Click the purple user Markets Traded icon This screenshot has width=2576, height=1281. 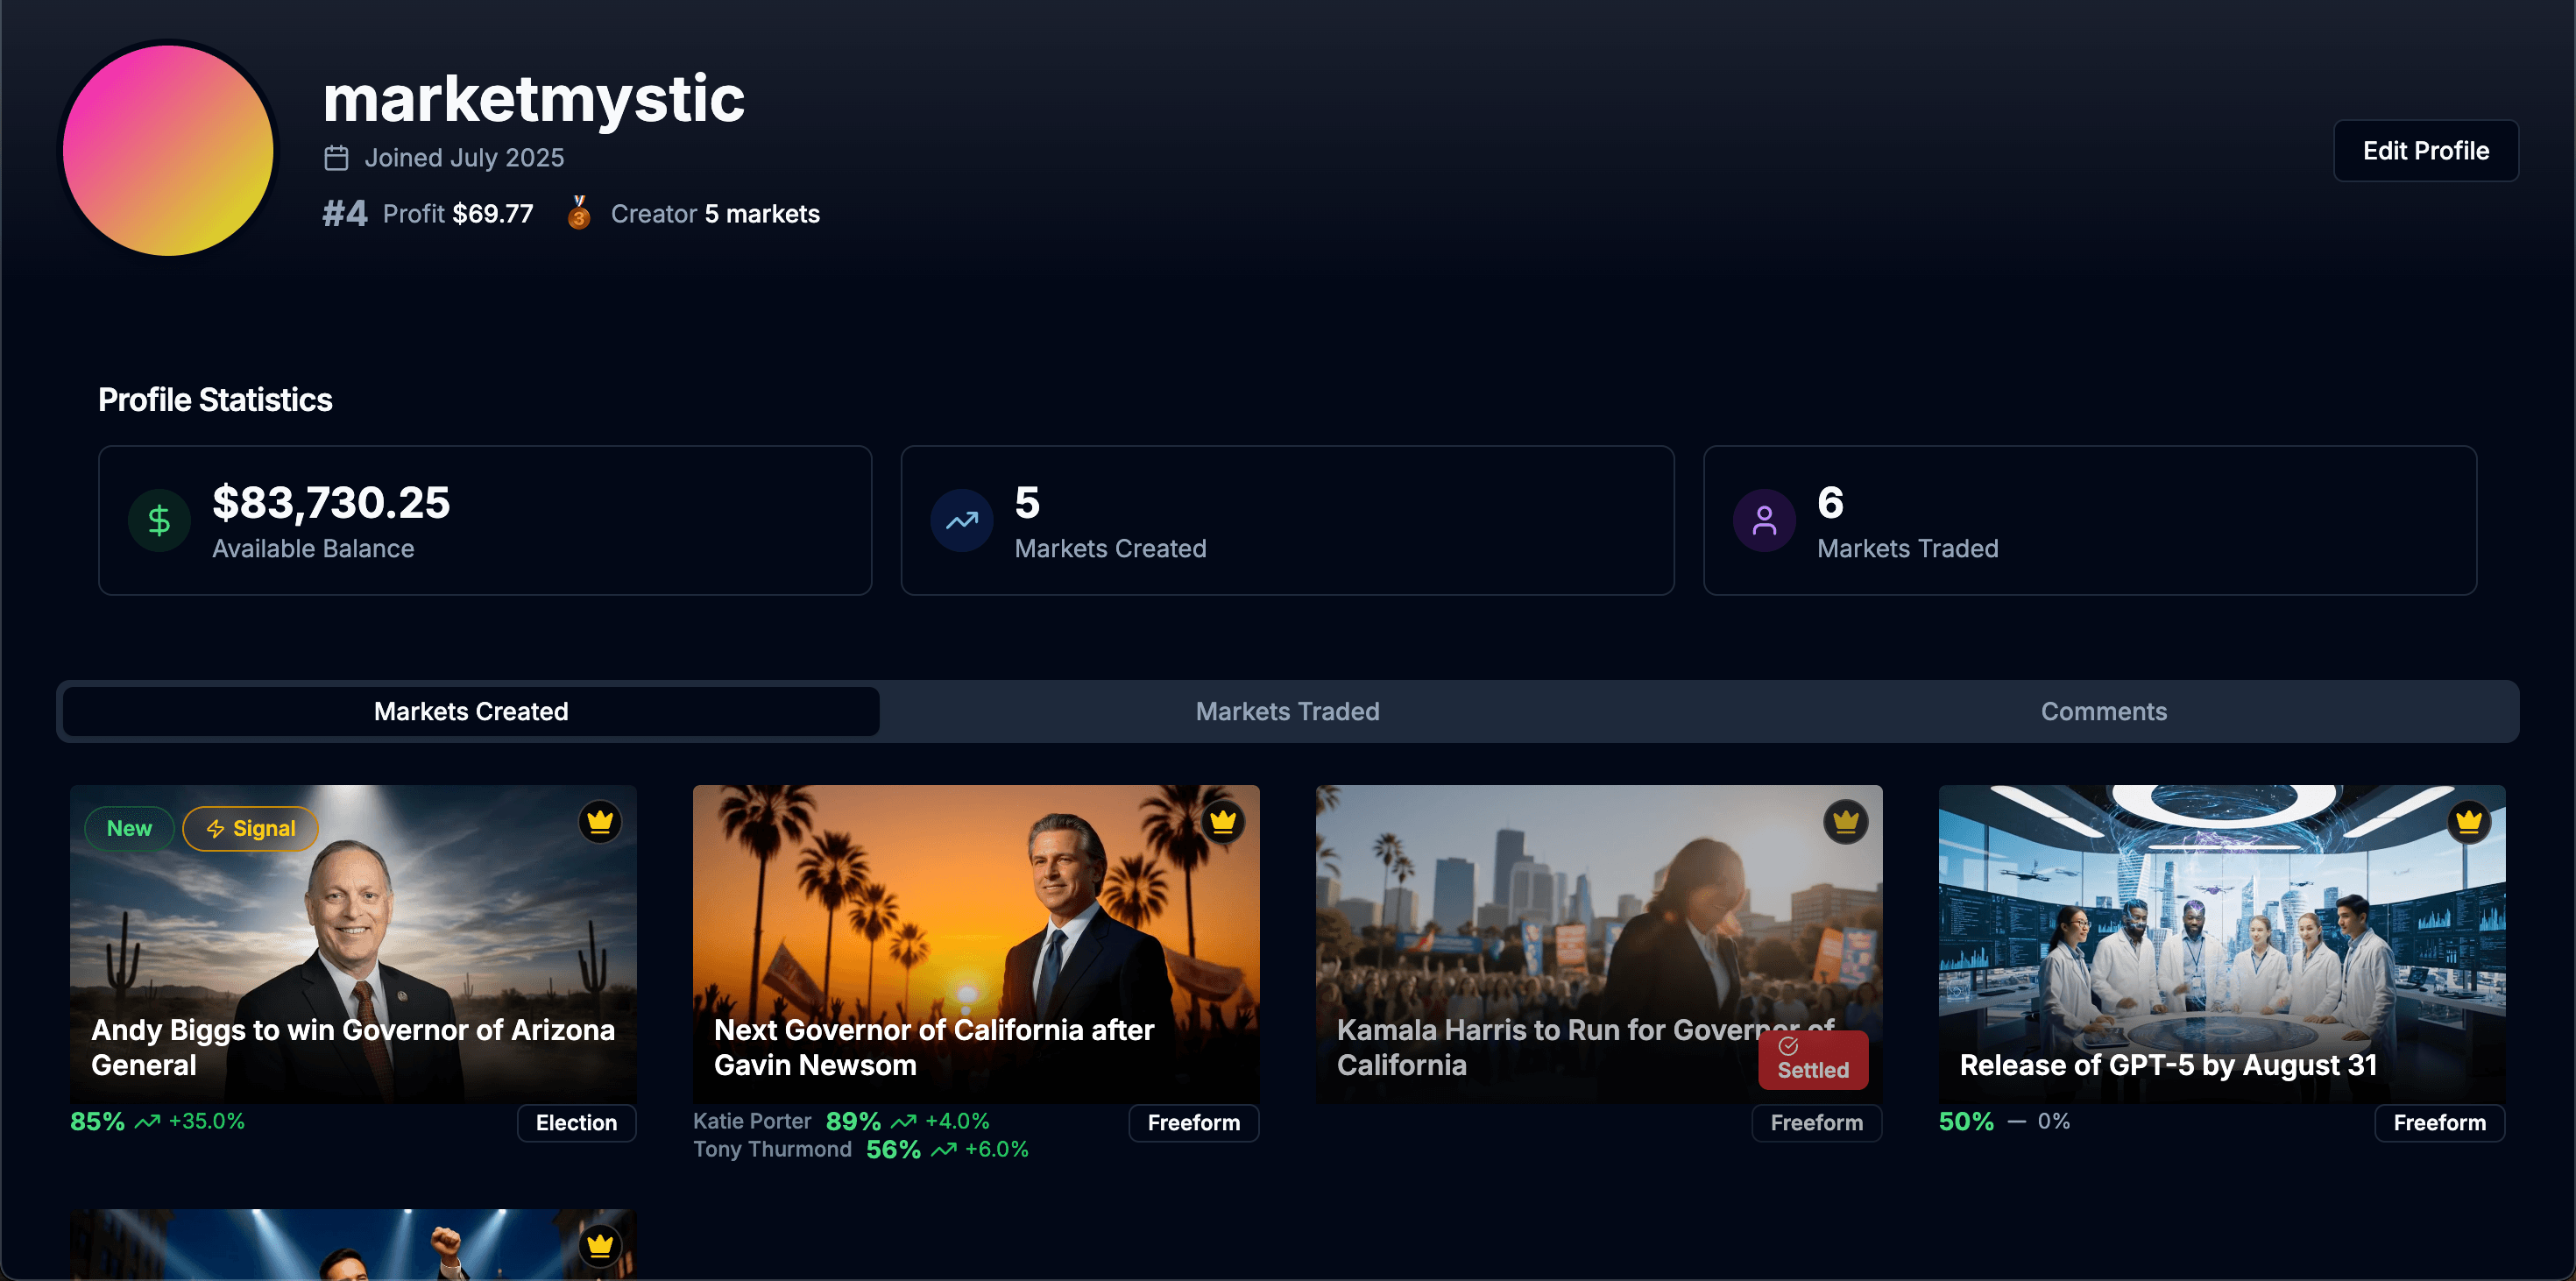click(1764, 520)
